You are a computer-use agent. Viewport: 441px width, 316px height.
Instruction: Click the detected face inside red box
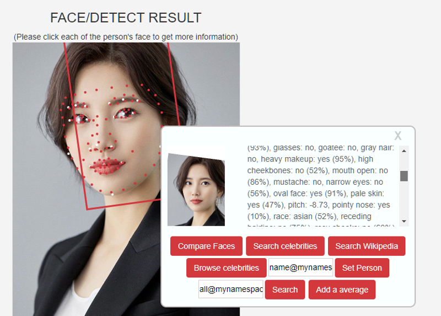(x=117, y=127)
